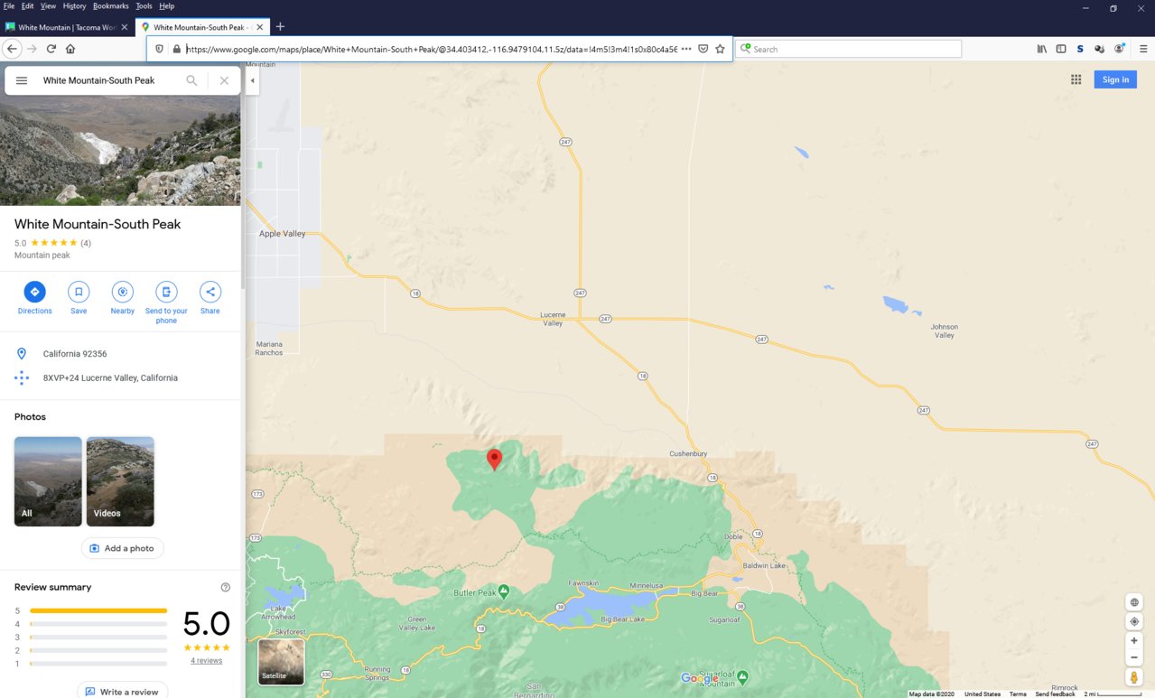Reload the current page
Viewport: 1155px width, 698px height.
click(51, 49)
